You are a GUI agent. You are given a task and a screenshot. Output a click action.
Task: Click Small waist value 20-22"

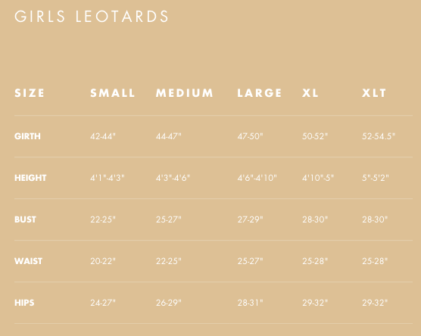click(103, 261)
